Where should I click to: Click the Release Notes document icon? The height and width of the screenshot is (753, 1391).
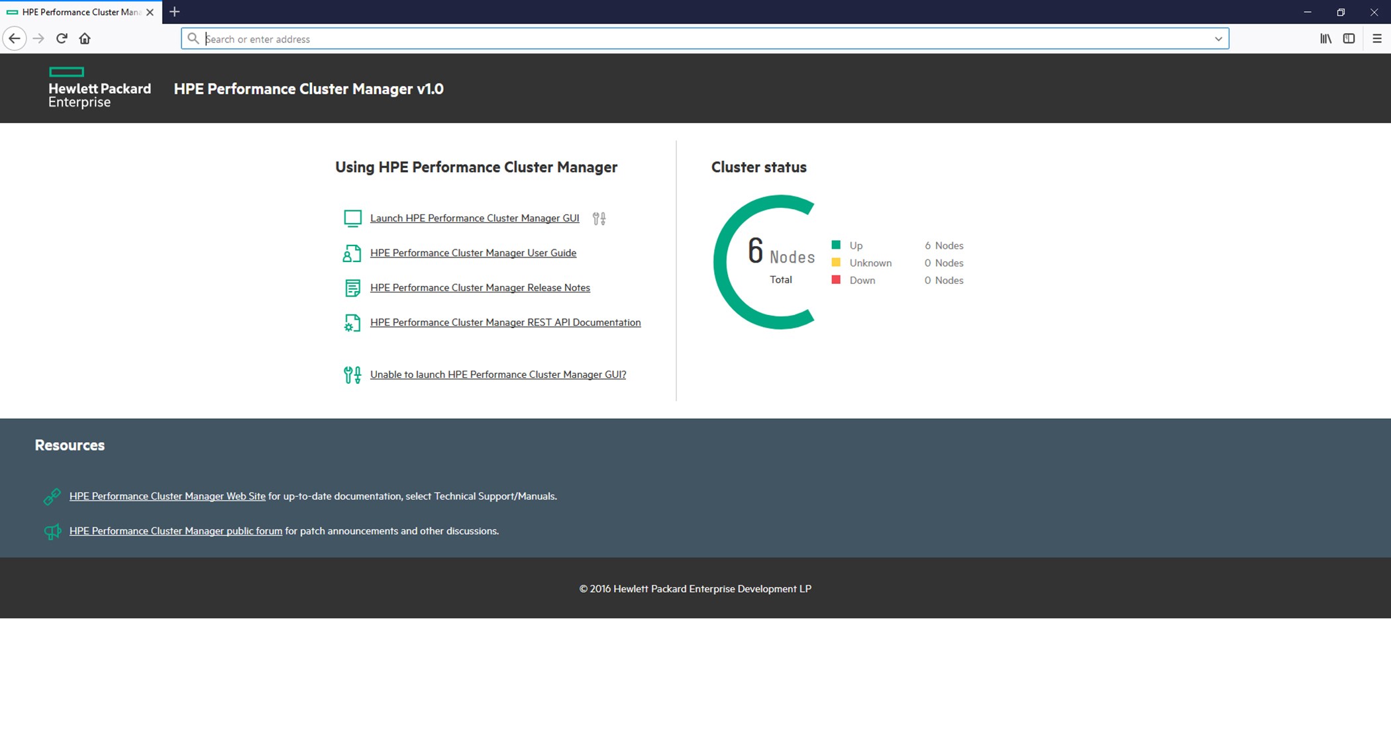[x=352, y=288]
